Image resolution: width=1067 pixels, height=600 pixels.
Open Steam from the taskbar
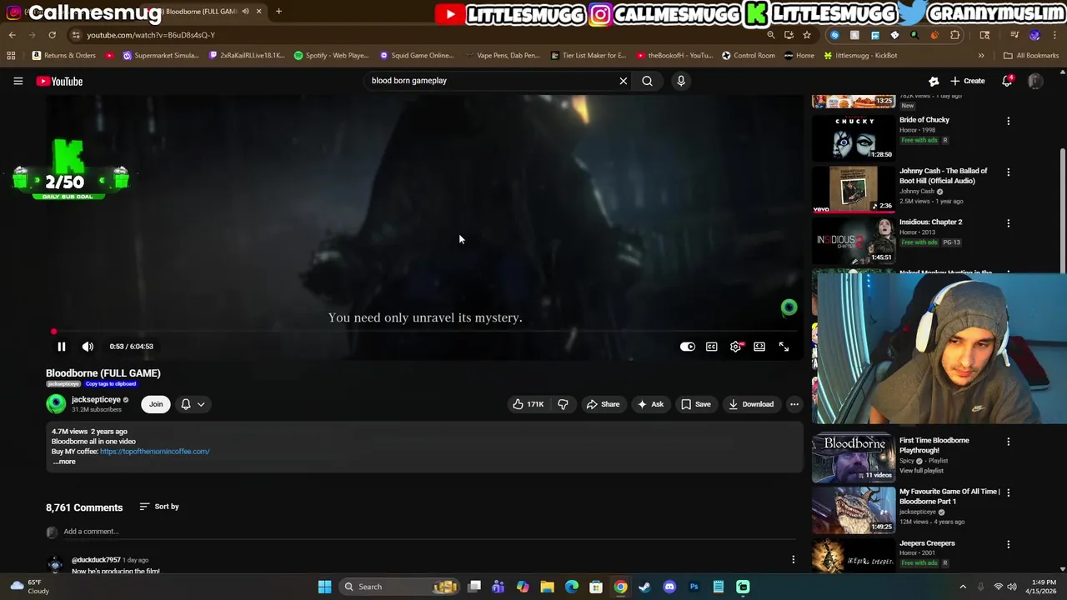[644, 587]
